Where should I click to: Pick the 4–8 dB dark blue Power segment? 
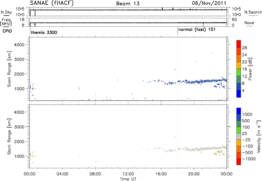(x=239, y=87)
